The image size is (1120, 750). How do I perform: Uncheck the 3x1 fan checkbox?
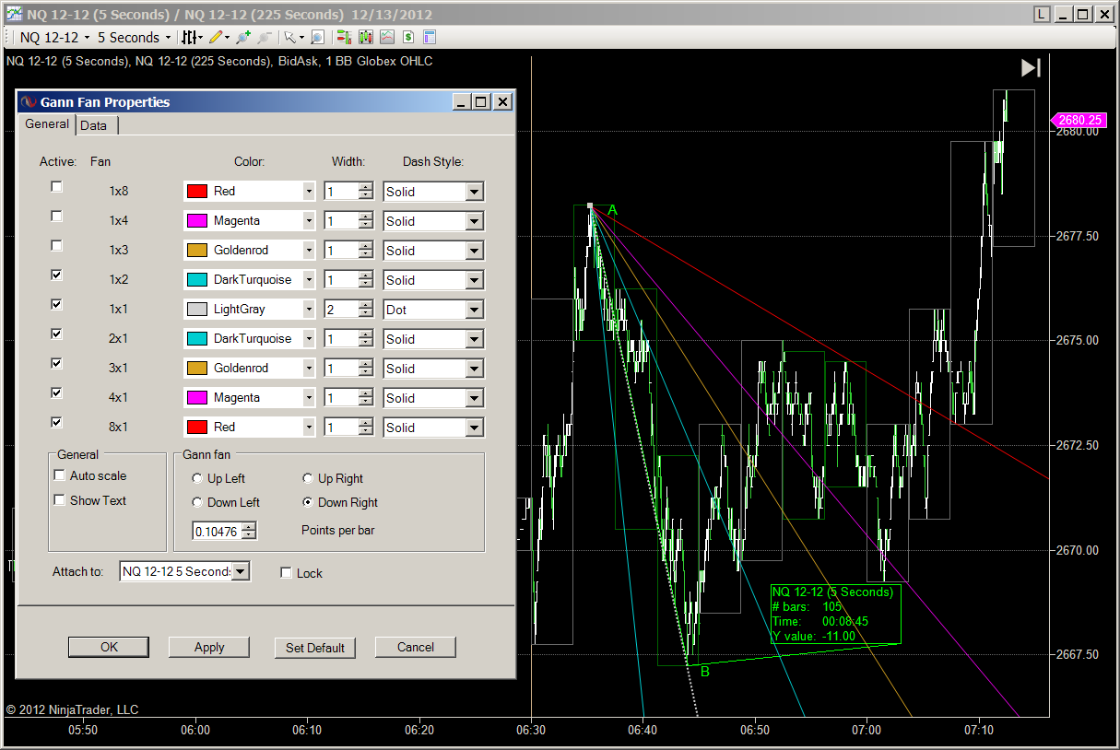(57, 363)
